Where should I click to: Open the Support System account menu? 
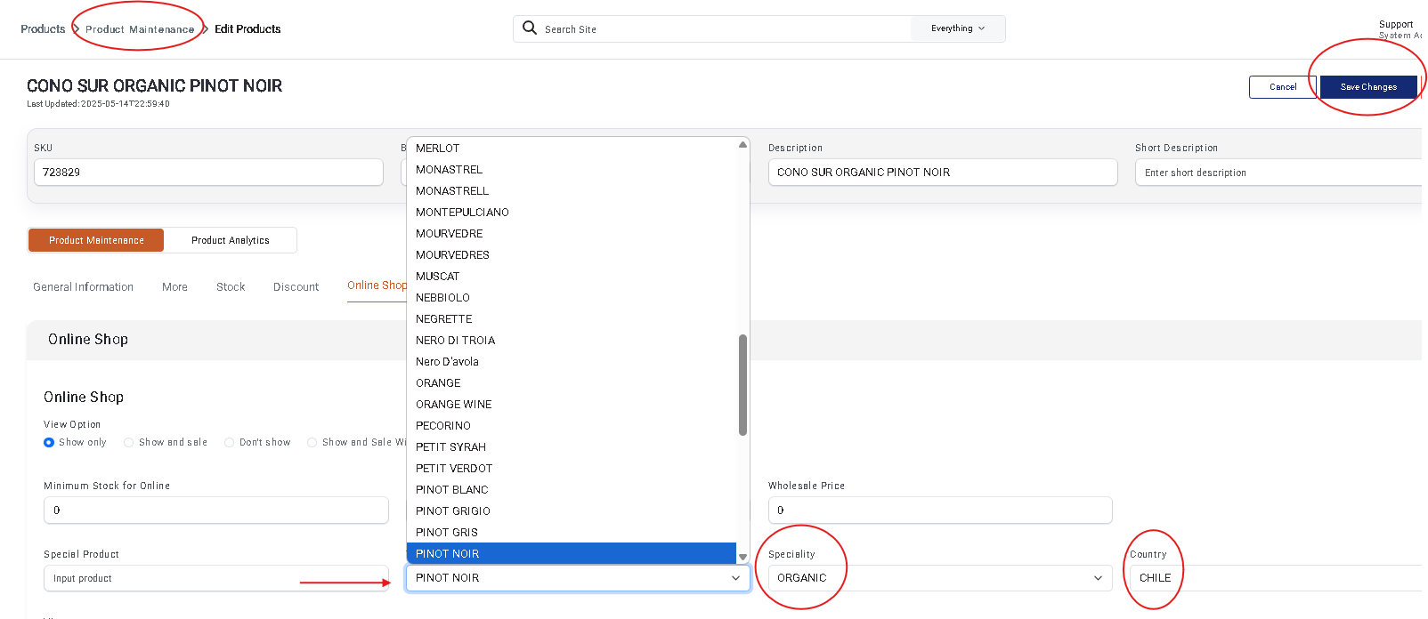pyautogui.click(x=1400, y=29)
